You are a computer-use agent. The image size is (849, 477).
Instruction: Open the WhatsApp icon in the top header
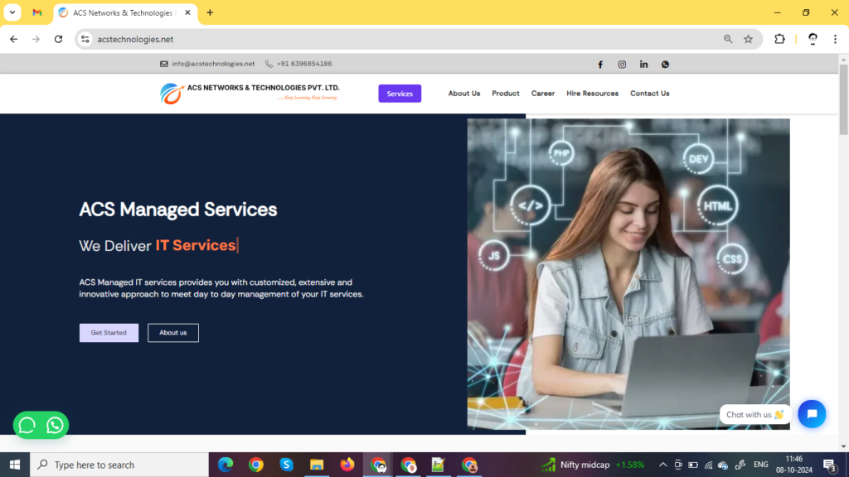[x=665, y=64]
